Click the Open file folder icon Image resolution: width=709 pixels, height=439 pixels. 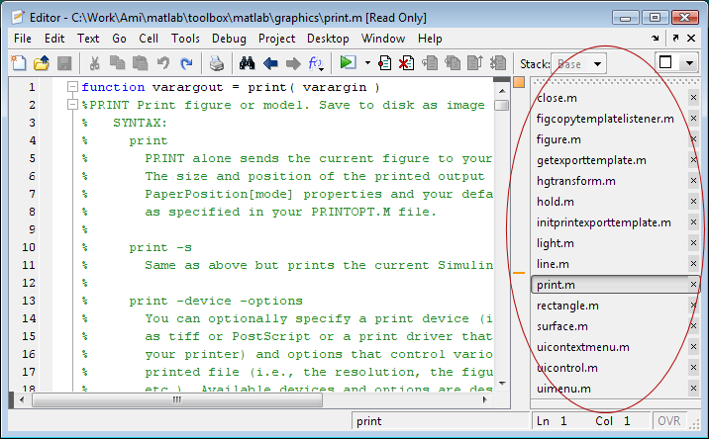coord(42,63)
